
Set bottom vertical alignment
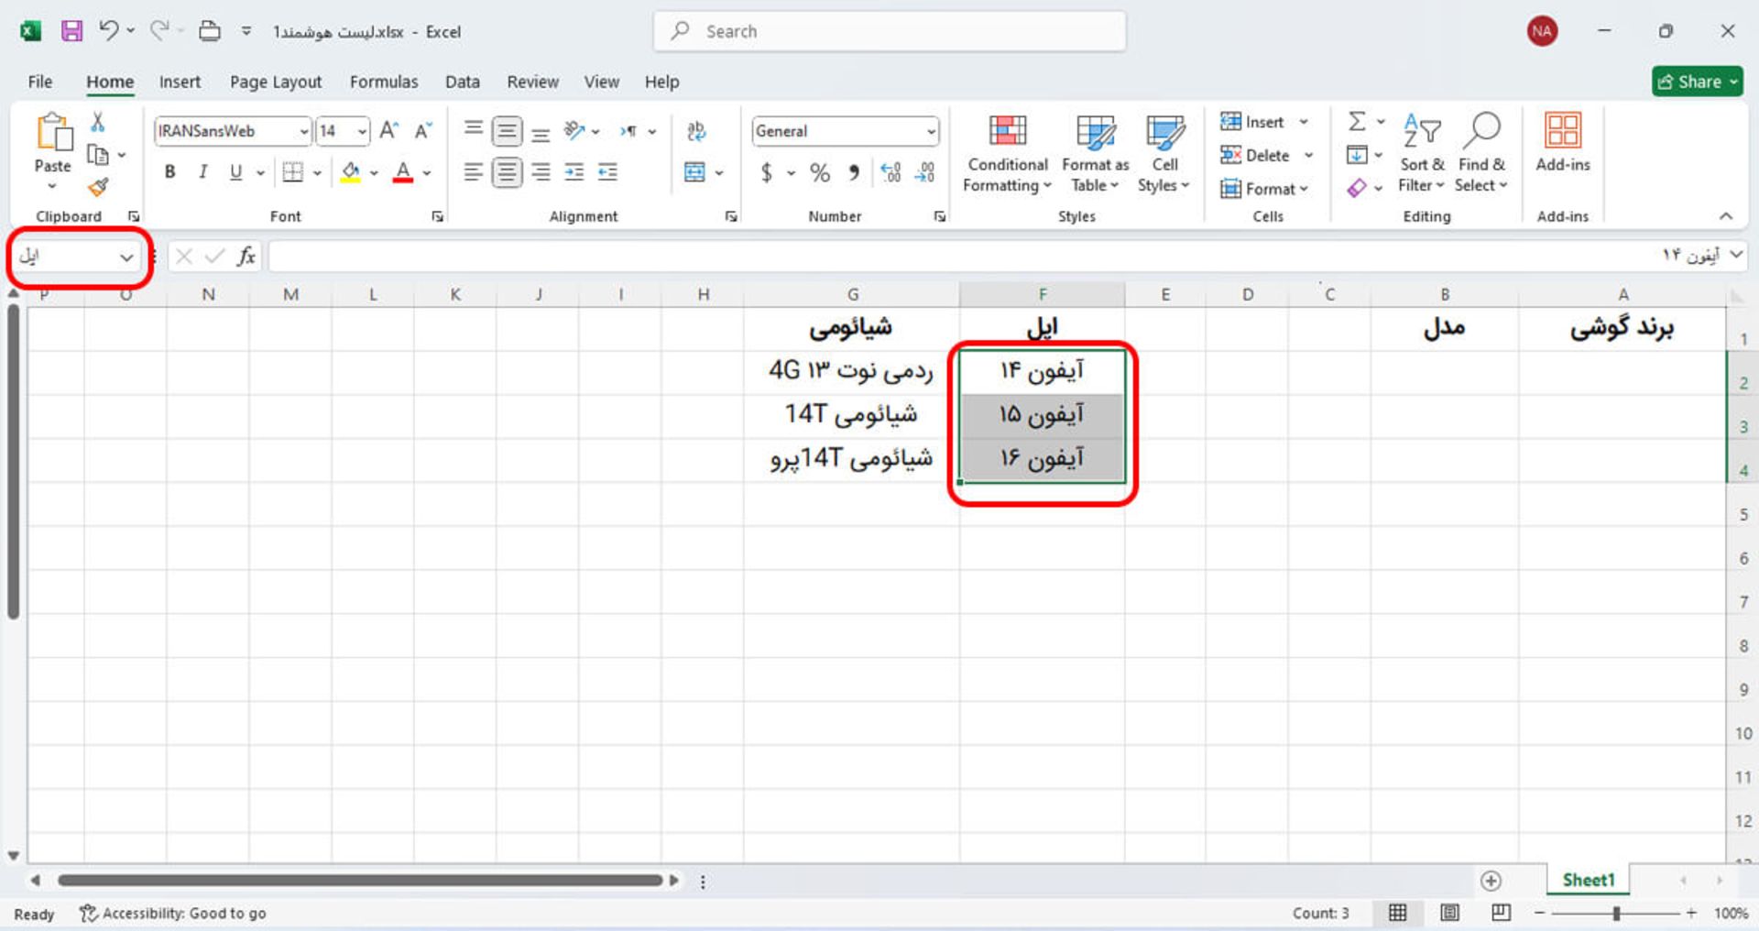click(x=541, y=131)
